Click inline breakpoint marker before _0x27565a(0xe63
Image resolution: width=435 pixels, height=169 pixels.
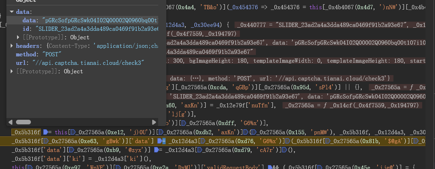coord(45,141)
